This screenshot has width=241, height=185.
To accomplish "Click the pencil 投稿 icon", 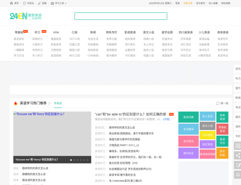I will coord(39,3).
